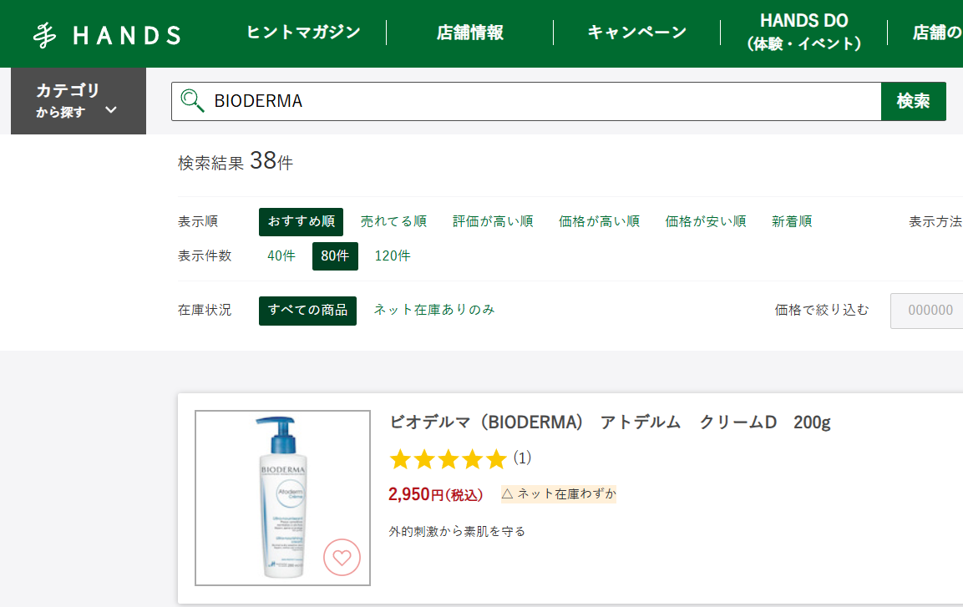Add BIODERMA cream to favorites with heart icon
963x607 pixels.
coord(342,557)
